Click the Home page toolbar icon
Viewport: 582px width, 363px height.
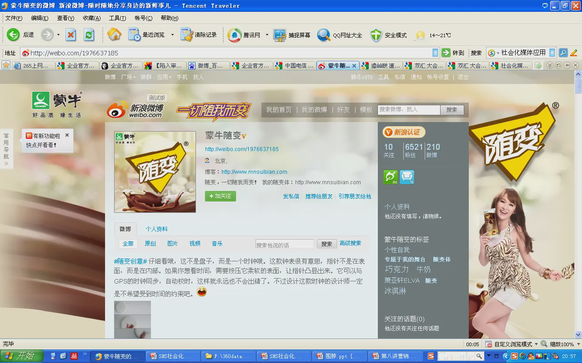[x=114, y=35]
